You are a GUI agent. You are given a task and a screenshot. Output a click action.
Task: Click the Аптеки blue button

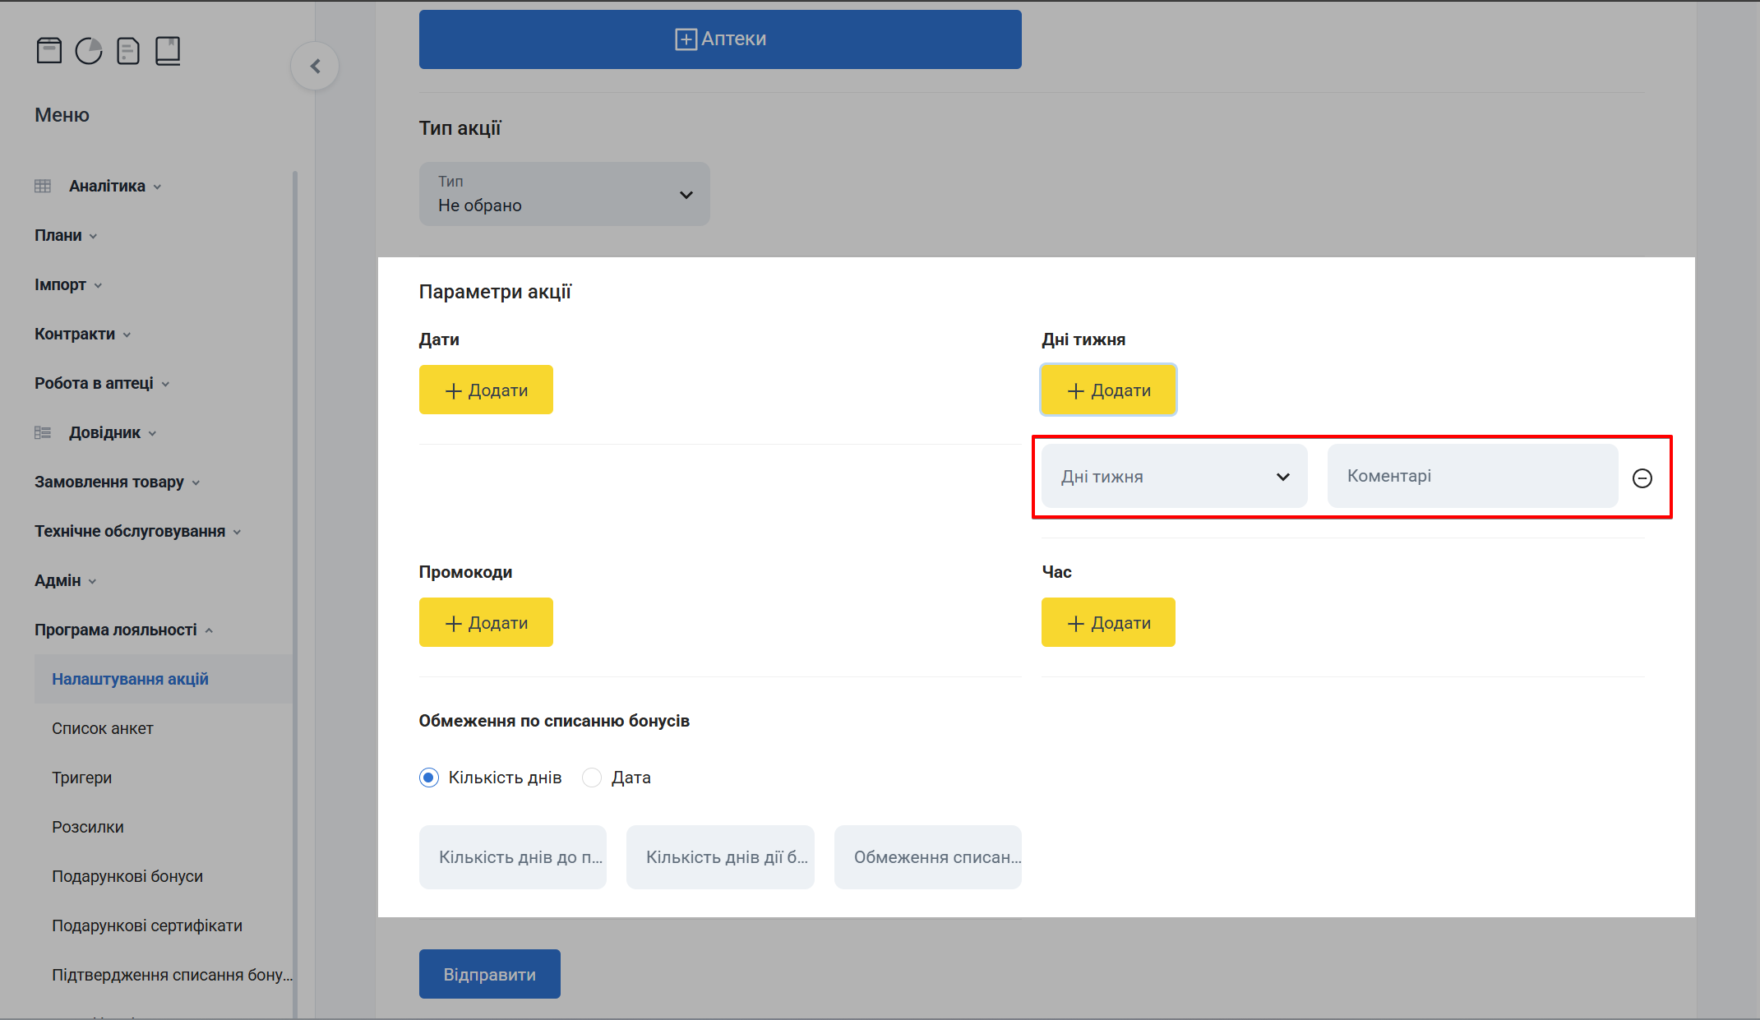(720, 39)
